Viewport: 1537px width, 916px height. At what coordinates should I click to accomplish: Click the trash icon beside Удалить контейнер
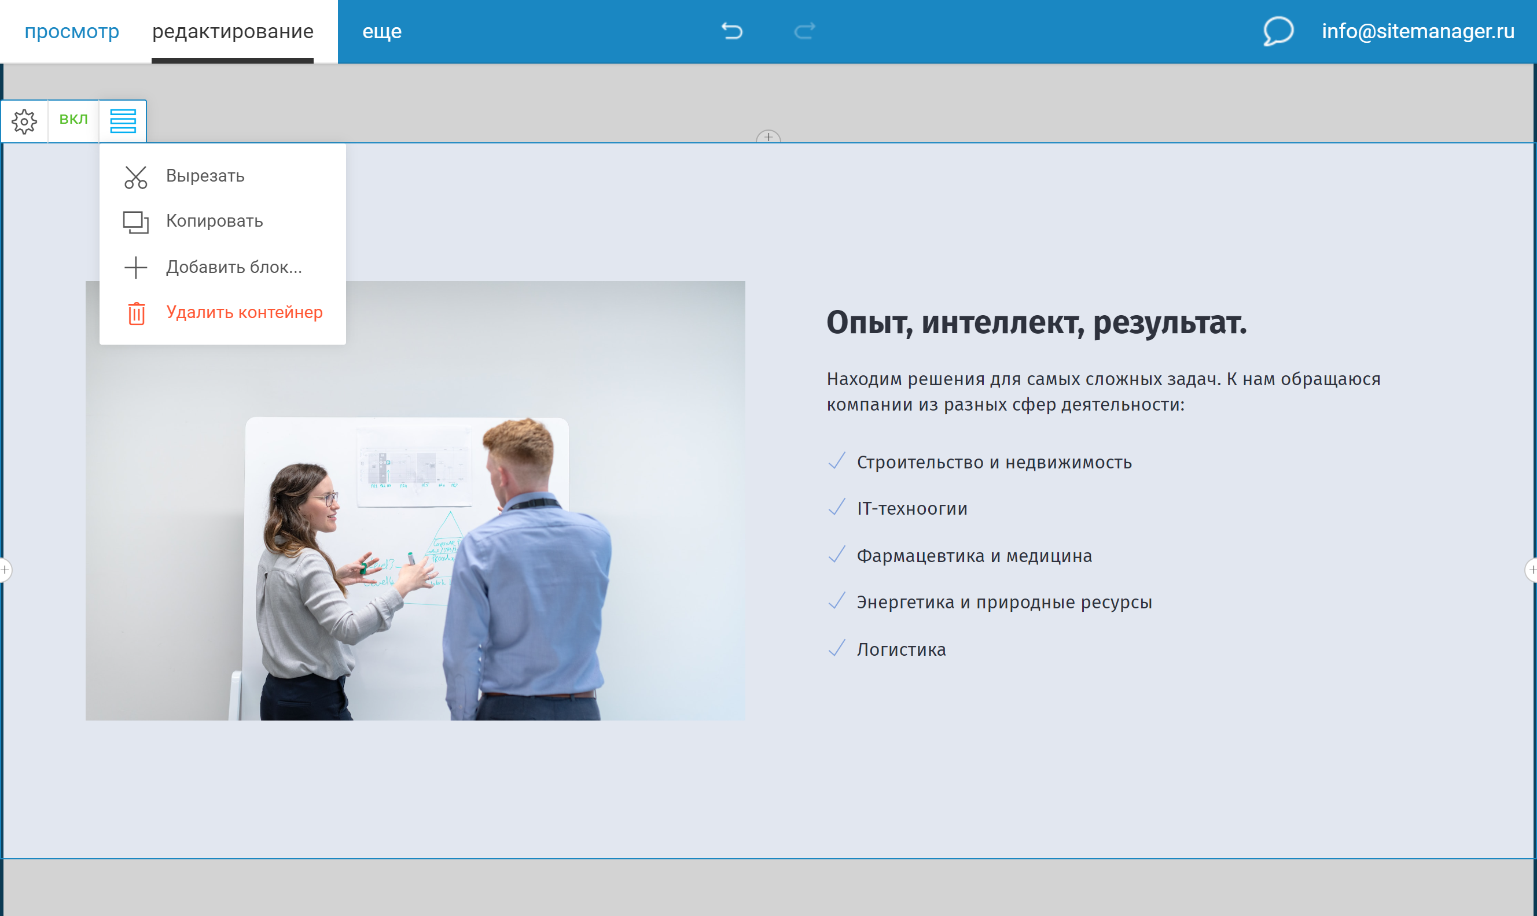(135, 313)
